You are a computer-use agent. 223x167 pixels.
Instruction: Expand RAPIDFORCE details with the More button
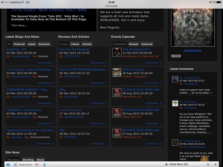176,56
